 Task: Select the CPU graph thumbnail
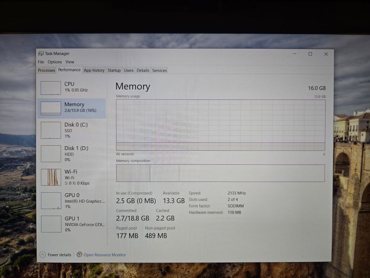click(x=51, y=88)
